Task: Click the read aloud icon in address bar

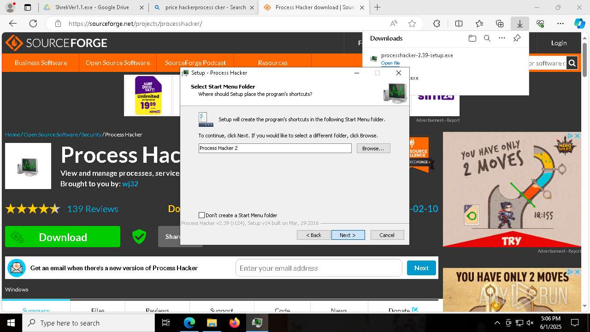Action: tap(394, 24)
